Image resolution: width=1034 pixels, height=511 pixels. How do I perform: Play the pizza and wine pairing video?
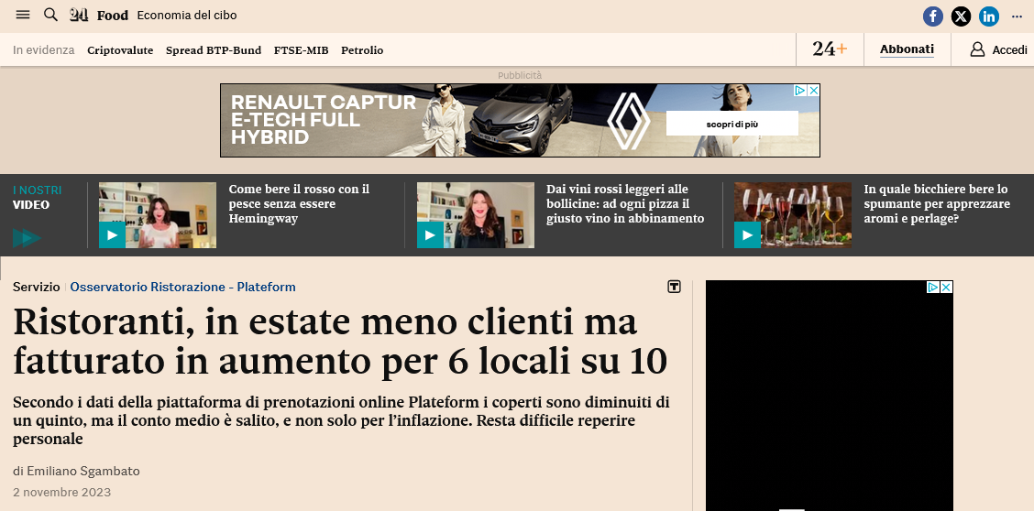(x=430, y=235)
